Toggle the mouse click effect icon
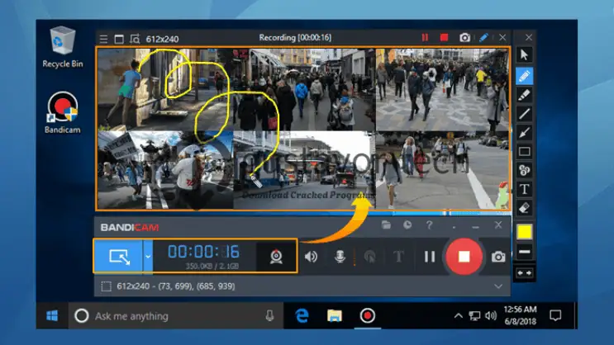 (x=369, y=257)
